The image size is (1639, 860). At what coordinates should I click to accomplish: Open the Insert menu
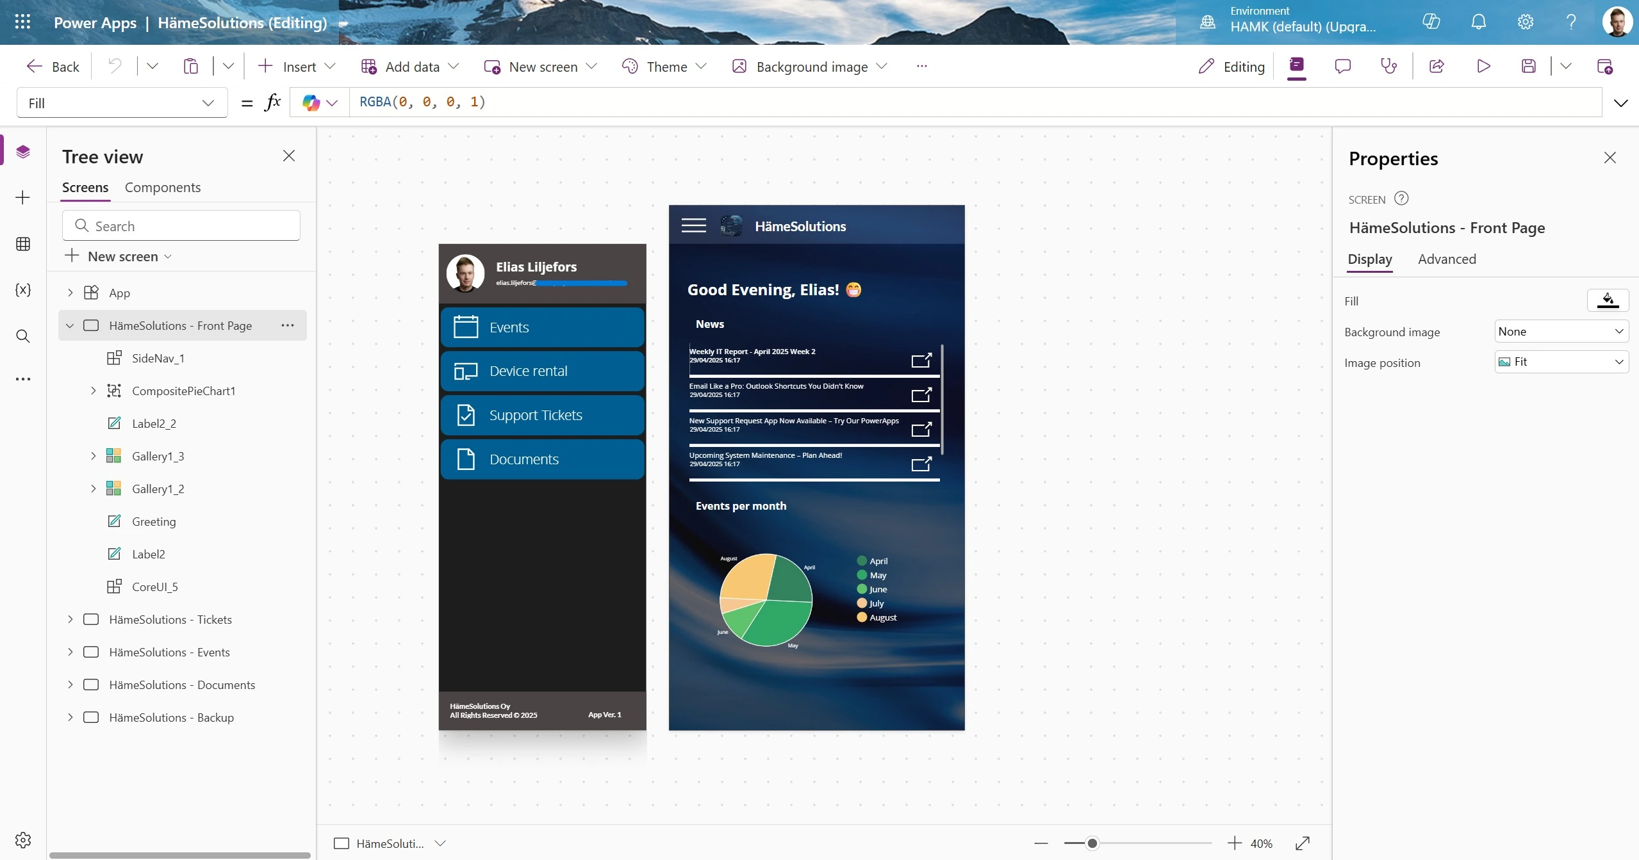(x=297, y=66)
